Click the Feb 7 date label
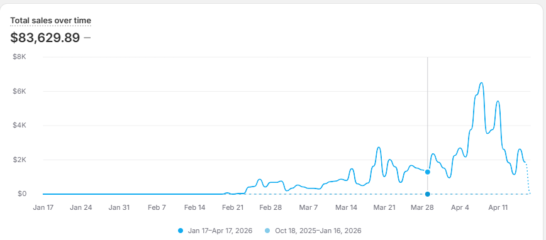Image resolution: width=546 pixels, height=240 pixels. [157, 208]
